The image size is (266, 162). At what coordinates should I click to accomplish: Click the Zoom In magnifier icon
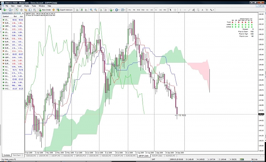[x=91, y=10]
